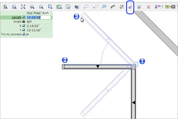The width and height of the screenshot is (178, 119).
Task: Activate the move objects tool
Action: [113, 7]
